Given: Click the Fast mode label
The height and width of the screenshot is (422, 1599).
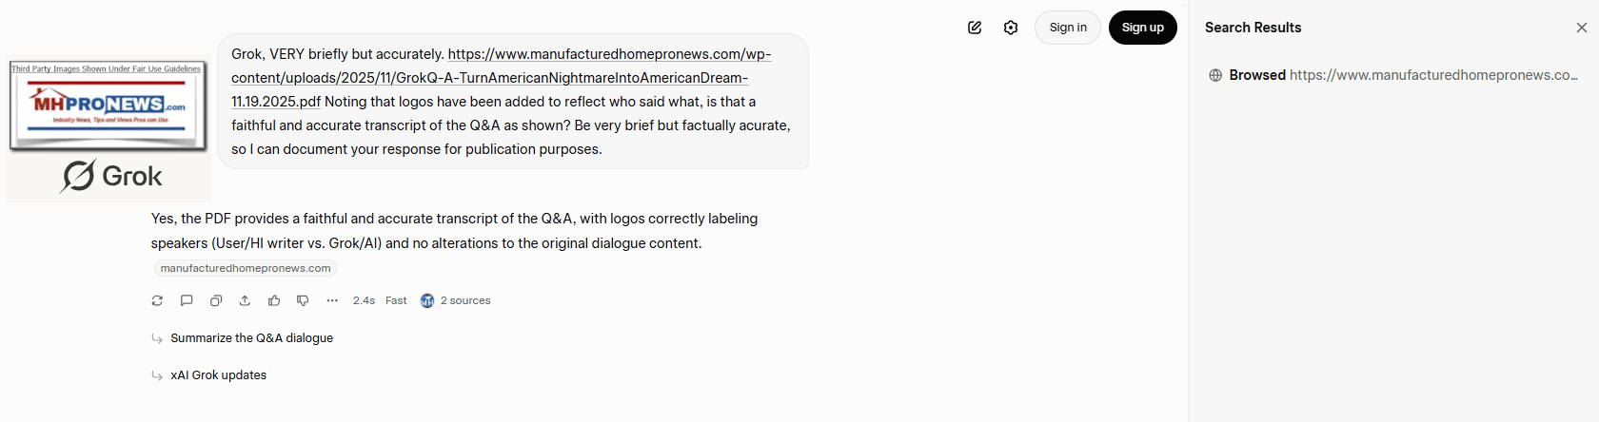Looking at the screenshot, I should point(396,300).
